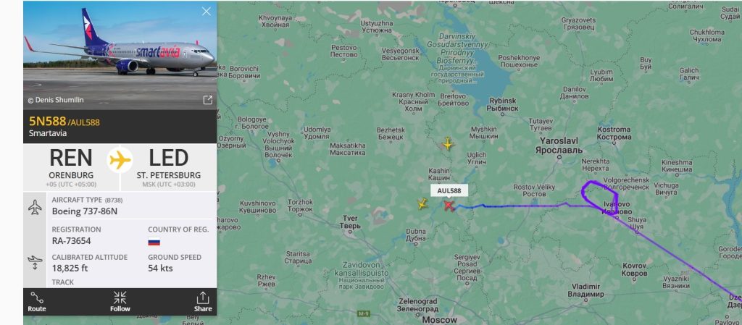
Task: Click the Share flight button
Action: point(203,302)
